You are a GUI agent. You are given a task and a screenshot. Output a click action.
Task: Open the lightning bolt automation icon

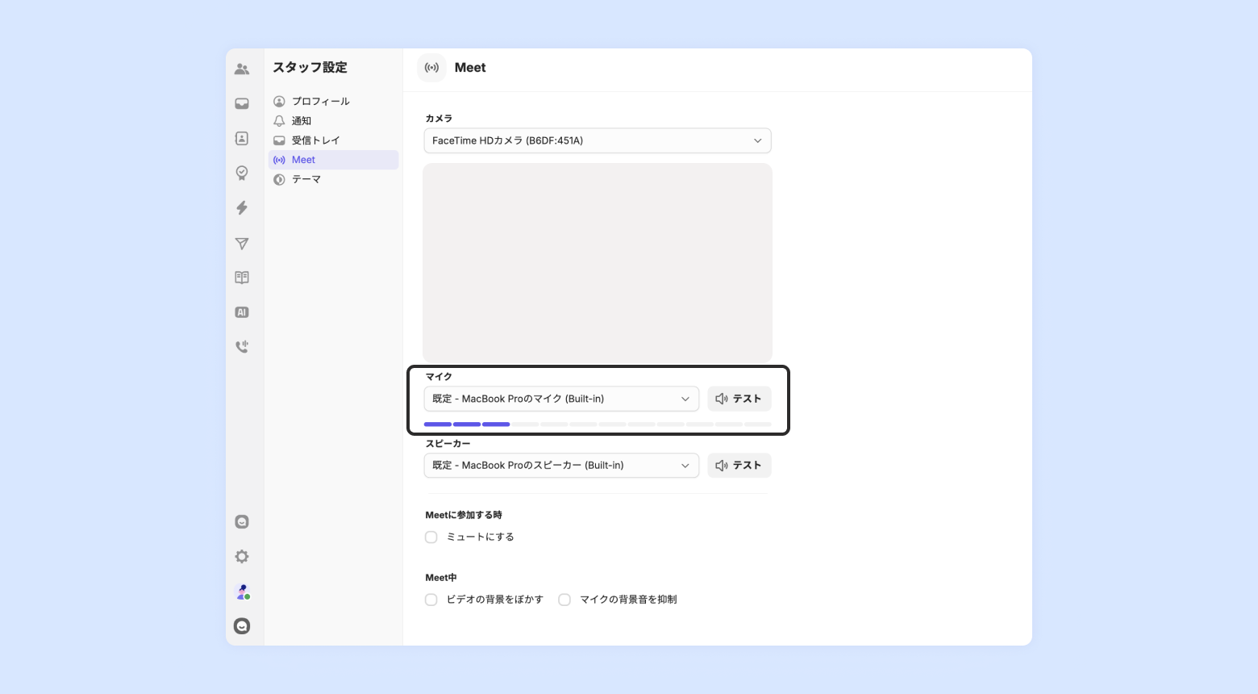242,208
